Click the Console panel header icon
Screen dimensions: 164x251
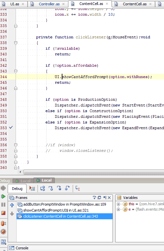12,248
